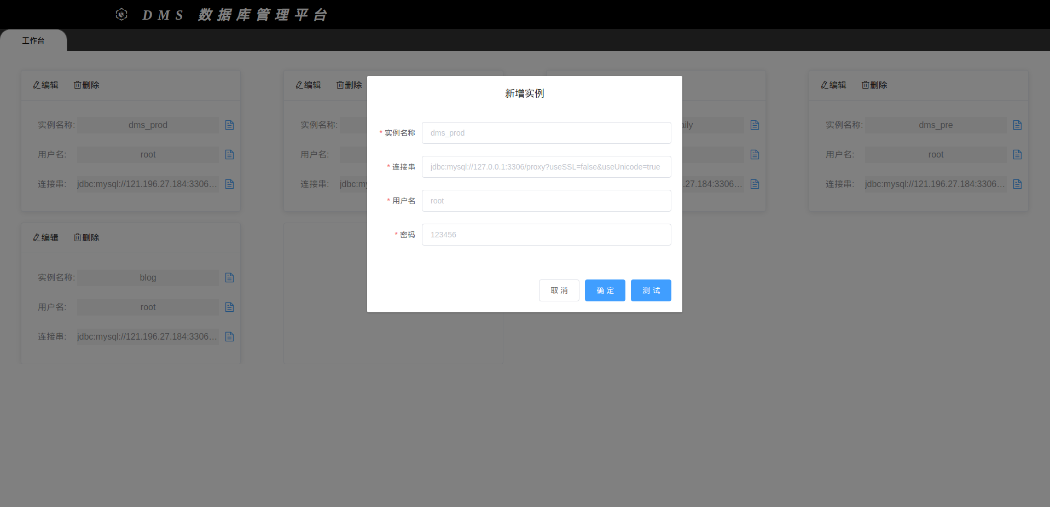The height and width of the screenshot is (507, 1050).
Task: Focus the 实例名称 input field in dialog
Action: [546, 133]
